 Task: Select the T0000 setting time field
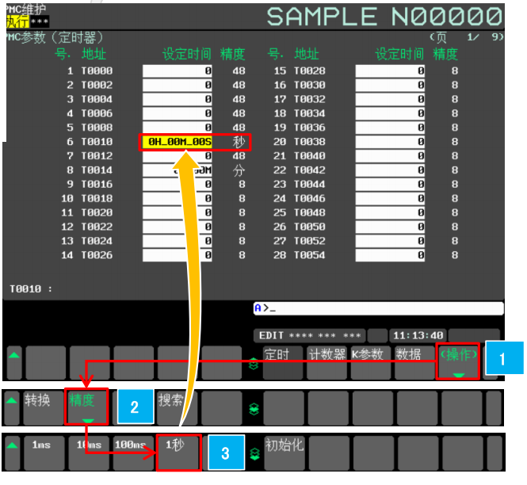(178, 71)
